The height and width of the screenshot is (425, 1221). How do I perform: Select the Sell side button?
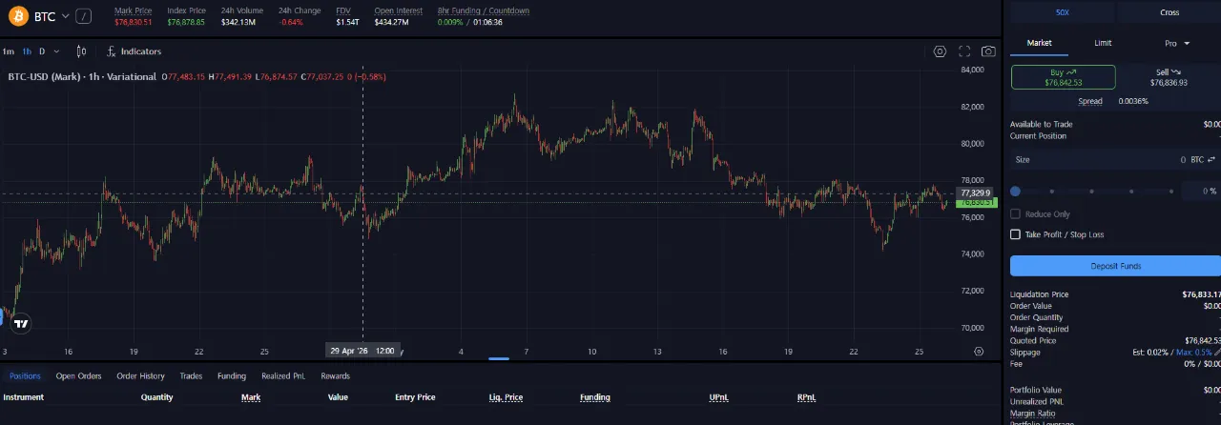(1169, 77)
